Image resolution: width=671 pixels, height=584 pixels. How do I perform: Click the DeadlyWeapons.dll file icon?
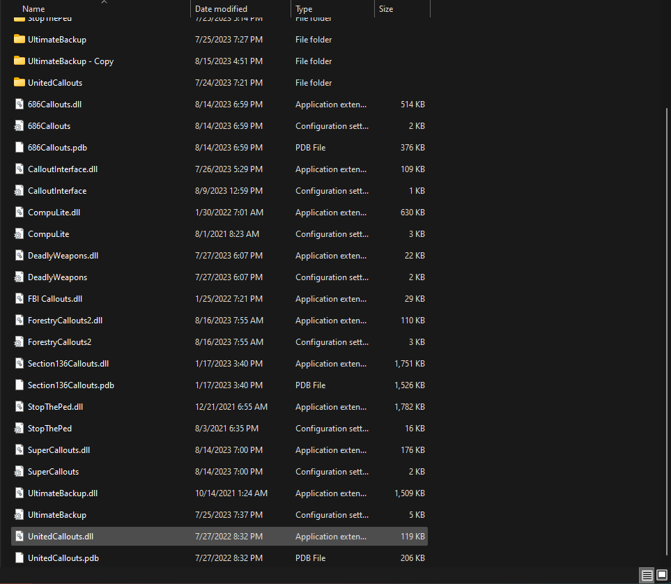[x=20, y=256]
